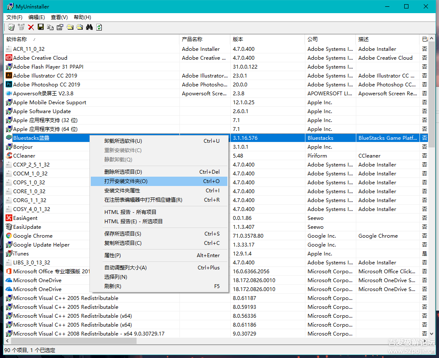The image size is (439, 358).
Task: Click the Apowersoft录屏王 row icon
Action: [9, 93]
